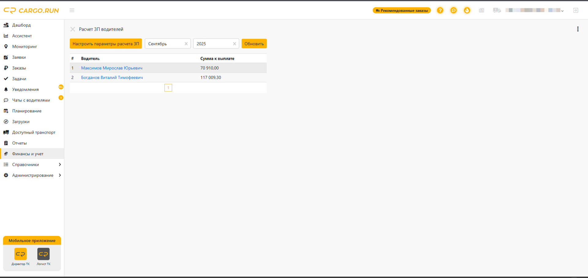Click the Водитель column header

[x=90, y=59]
